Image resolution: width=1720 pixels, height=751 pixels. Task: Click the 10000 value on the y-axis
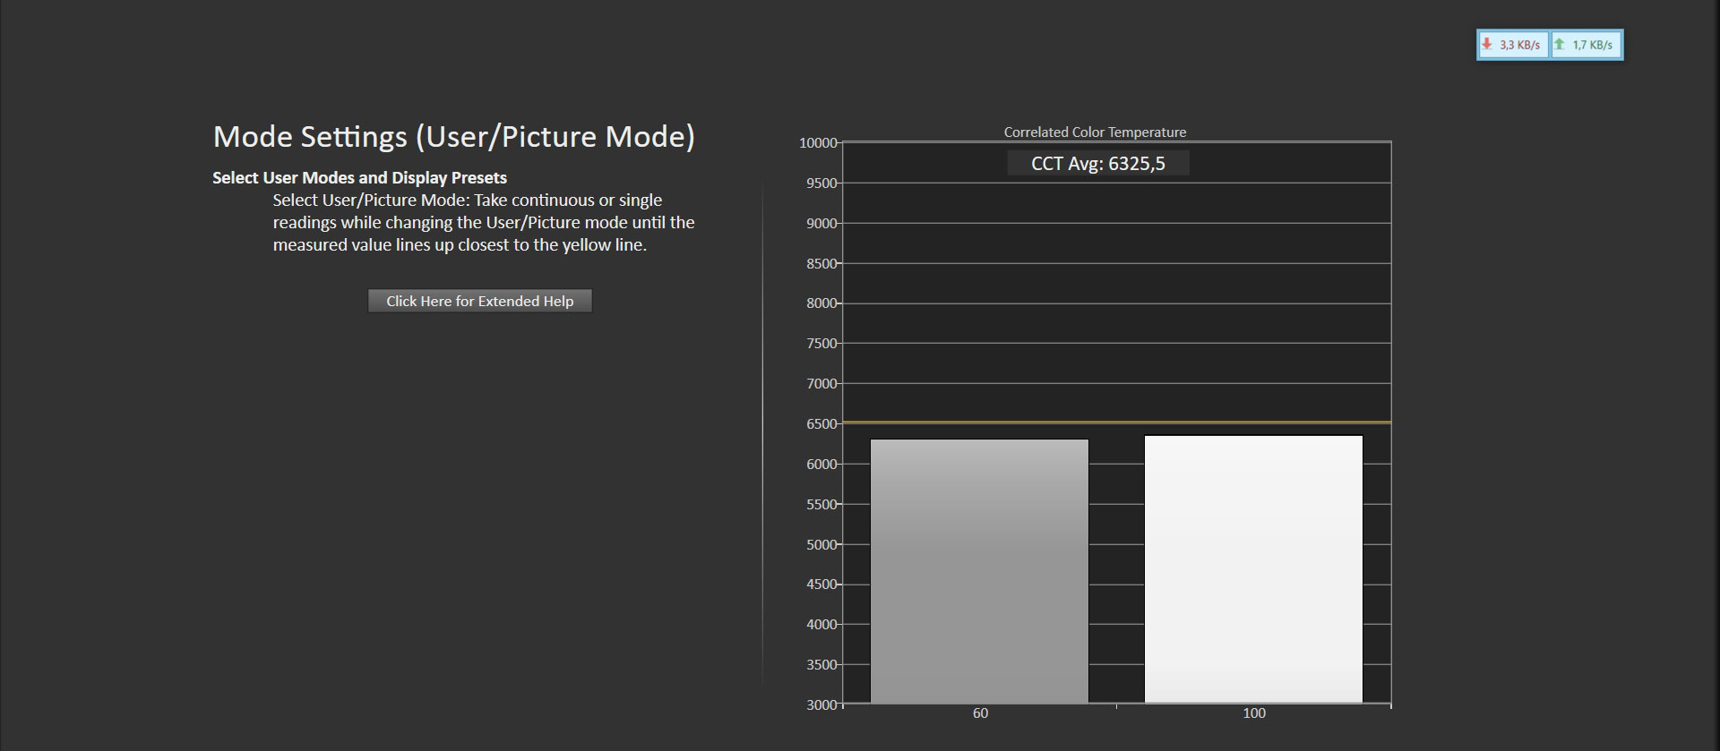coord(818,143)
